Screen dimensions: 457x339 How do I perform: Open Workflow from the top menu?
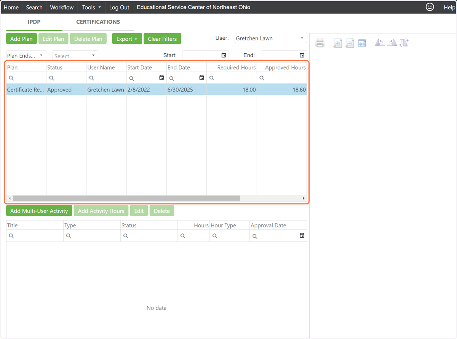point(62,7)
